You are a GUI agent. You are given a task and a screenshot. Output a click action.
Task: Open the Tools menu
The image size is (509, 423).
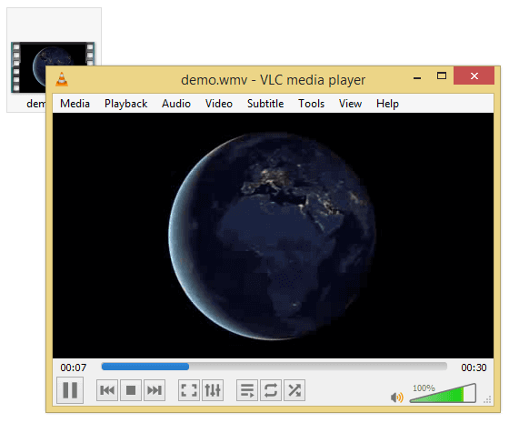[311, 104]
